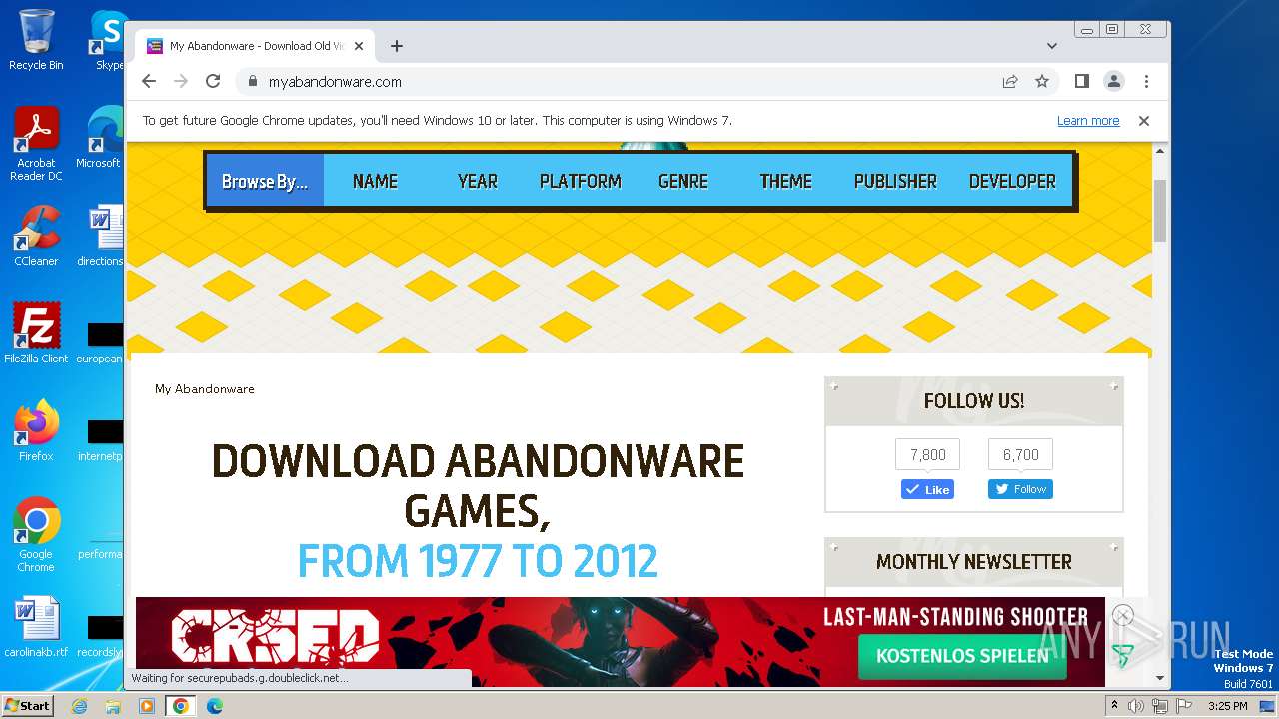The height and width of the screenshot is (719, 1279).
Task: Reload the myabandonware page
Action: pyautogui.click(x=213, y=82)
